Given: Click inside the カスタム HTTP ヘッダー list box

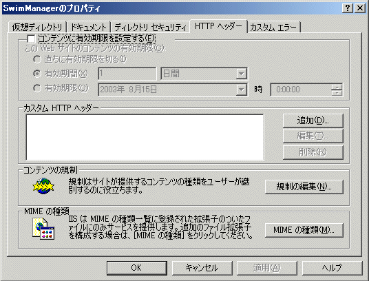Looking at the screenshot, I should pyautogui.click(x=145, y=138).
